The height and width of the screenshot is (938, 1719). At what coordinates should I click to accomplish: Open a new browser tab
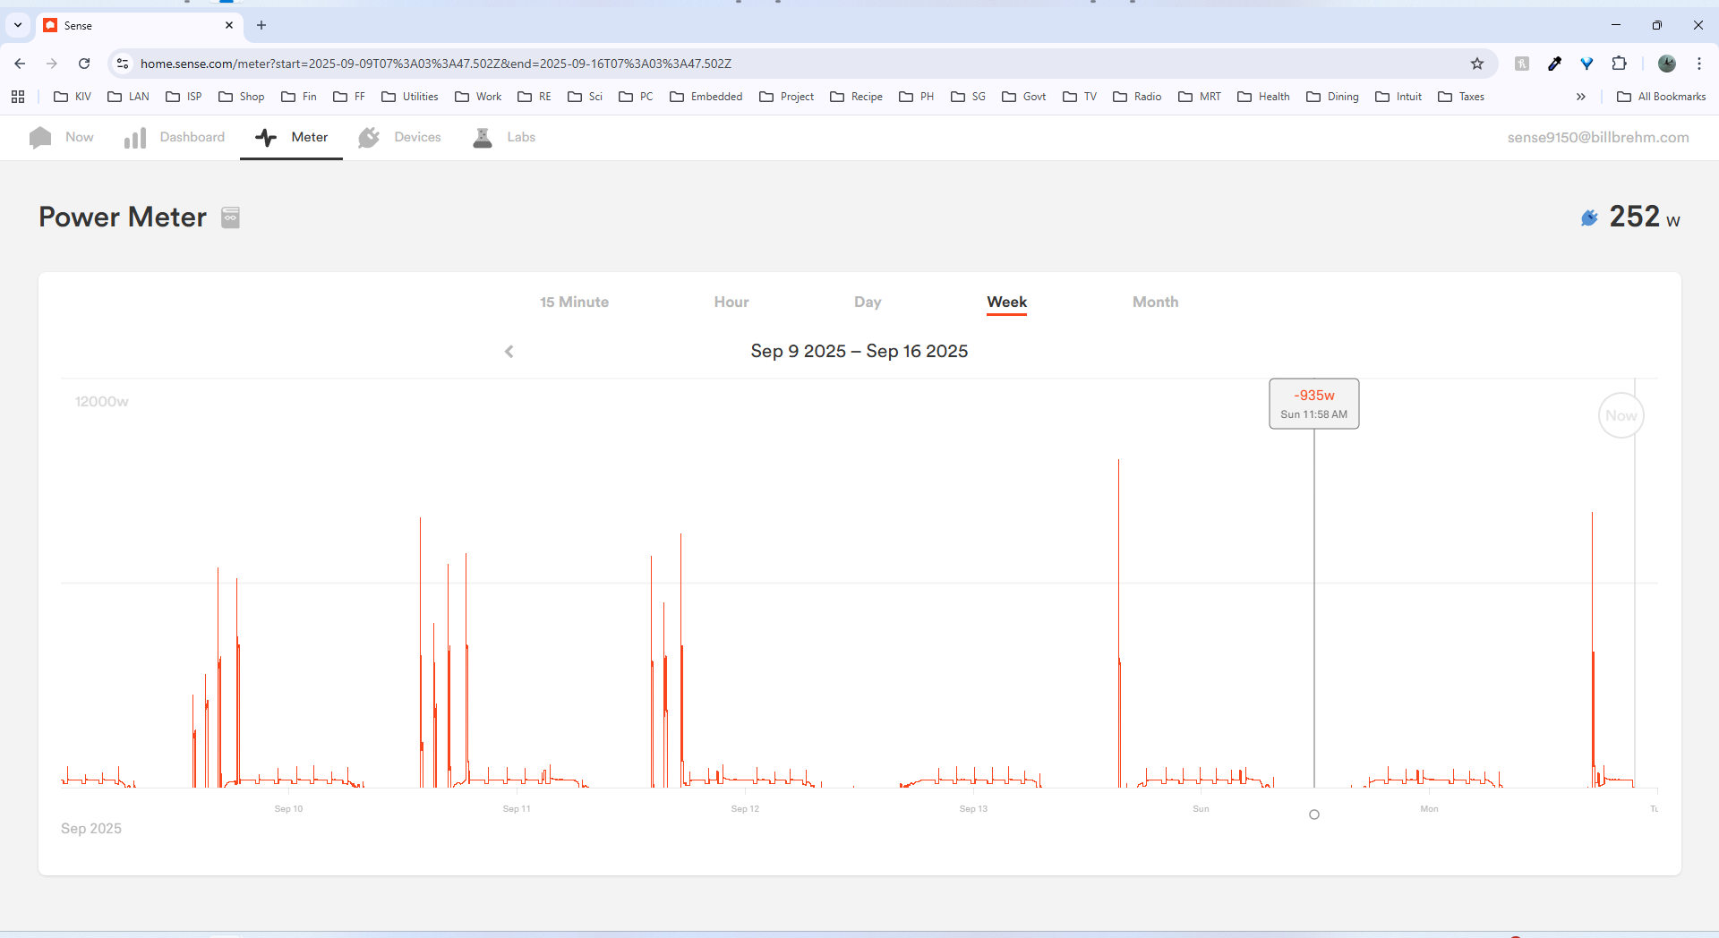[x=261, y=25]
